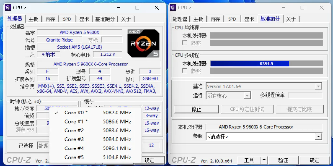Switch to 主板 tab in right window
The width and height of the screenshot is (333, 166).
click(x=198, y=19)
